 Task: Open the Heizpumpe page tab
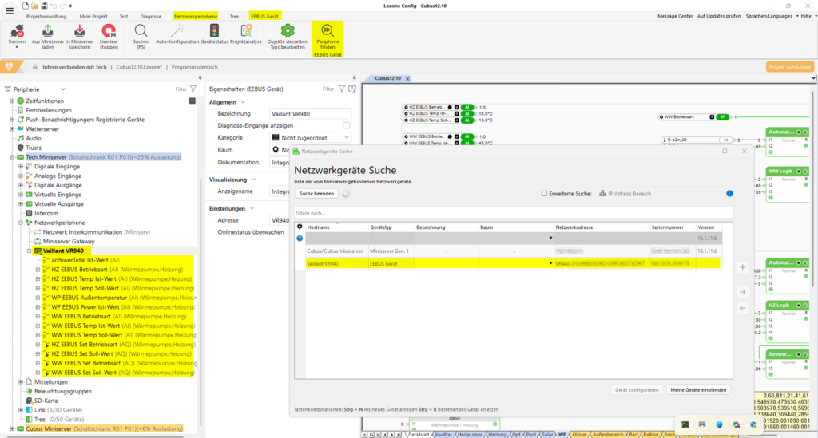click(x=471, y=434)
